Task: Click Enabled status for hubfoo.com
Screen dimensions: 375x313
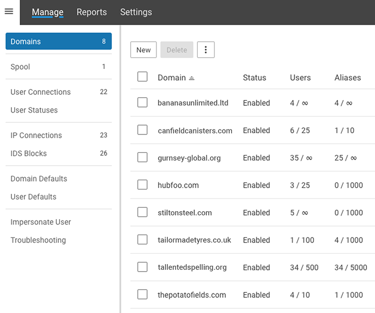Action: (x=256, y=185)
